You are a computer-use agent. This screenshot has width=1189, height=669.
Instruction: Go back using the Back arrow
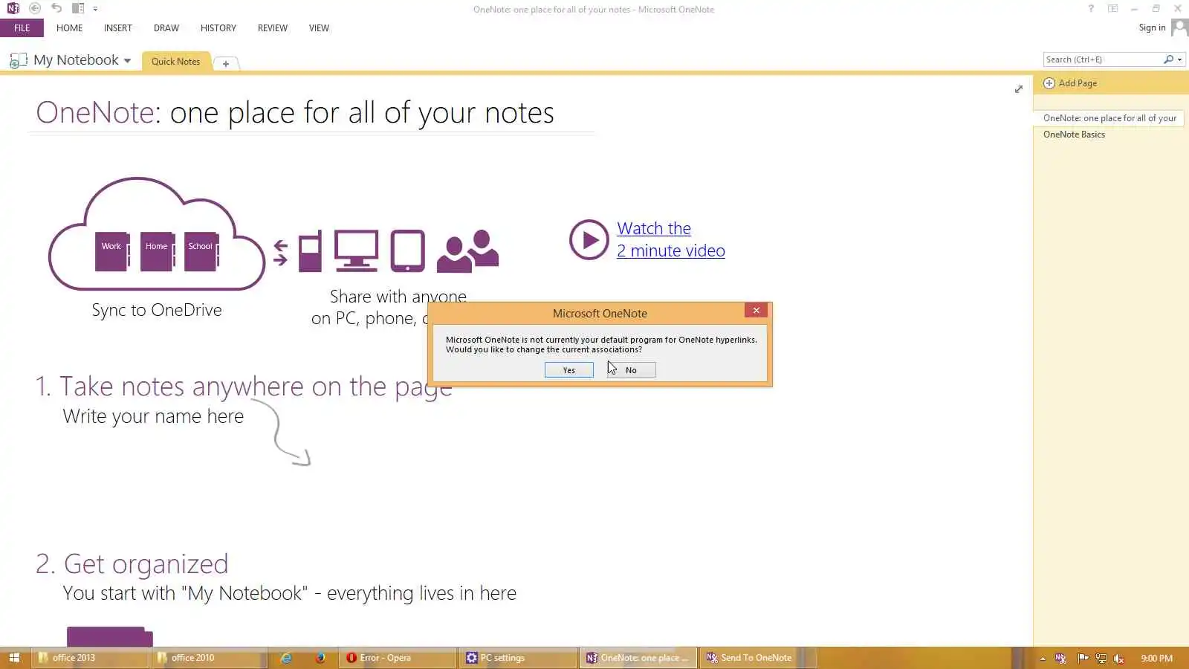pyautogui.click(x=35, y=8)
